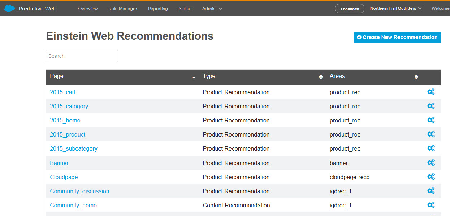The height and width of the screenshot is (216, 450).
Task: Open settings gear for Community_home row
Action: [431, 205]
